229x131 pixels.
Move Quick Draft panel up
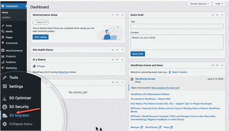[213, 15]
